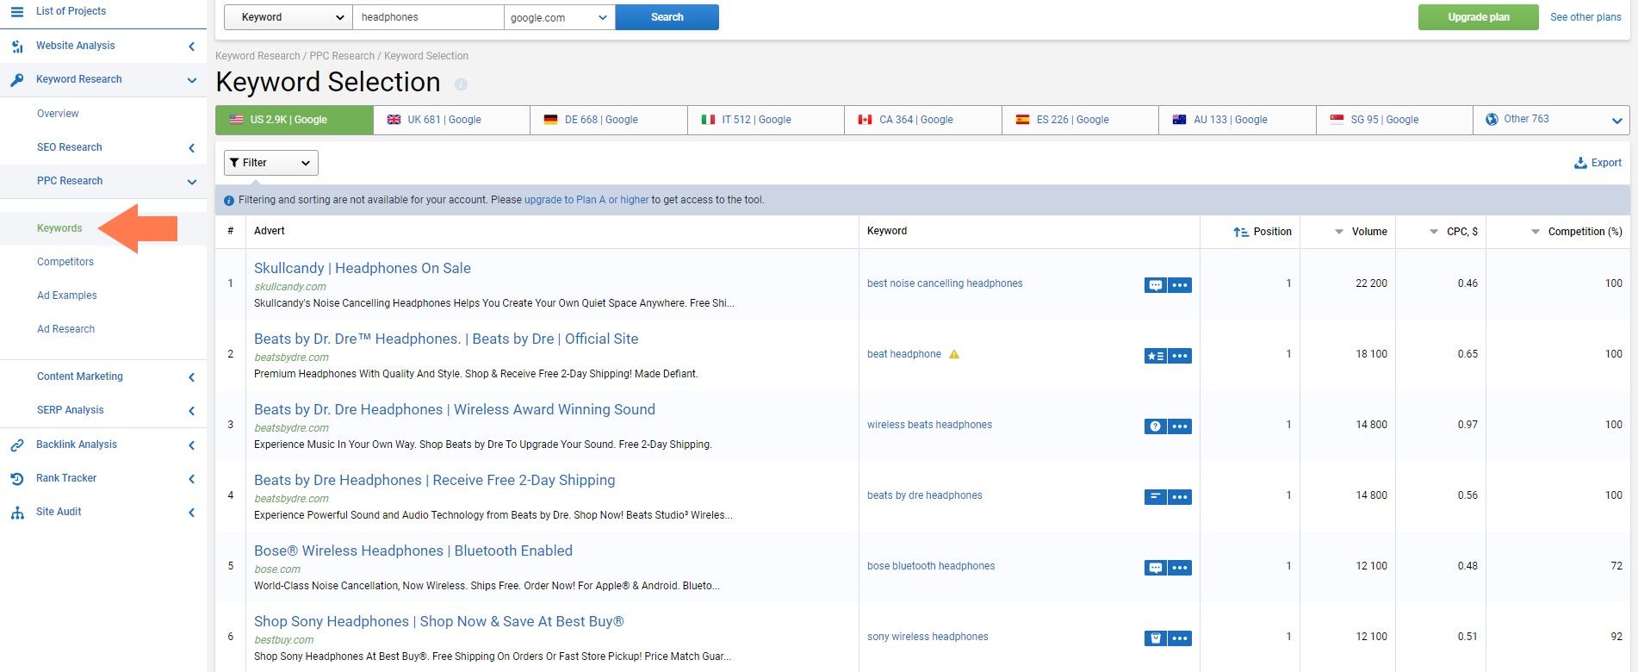This screenshot has width=1638, height=672.
Task: Sort table by Position column icon
Action: [1241, 232]
